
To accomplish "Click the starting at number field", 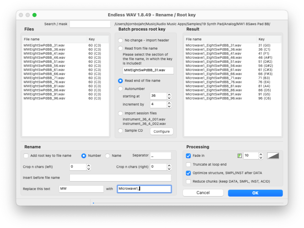I will click(x=158, y=96).
